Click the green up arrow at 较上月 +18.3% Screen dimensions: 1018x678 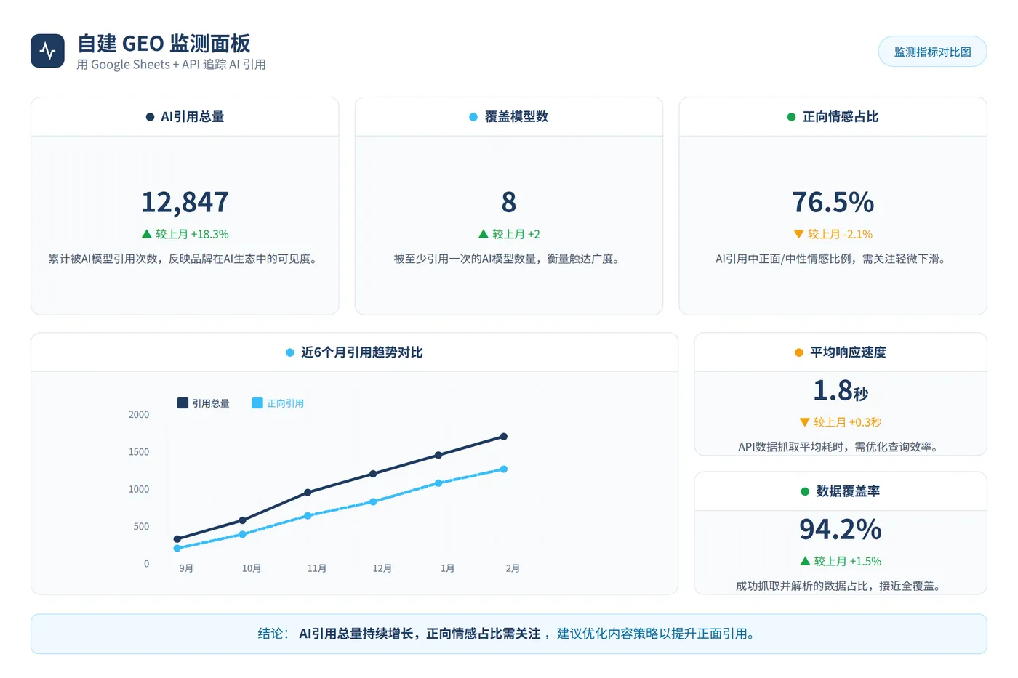click(x=146, y=234)
